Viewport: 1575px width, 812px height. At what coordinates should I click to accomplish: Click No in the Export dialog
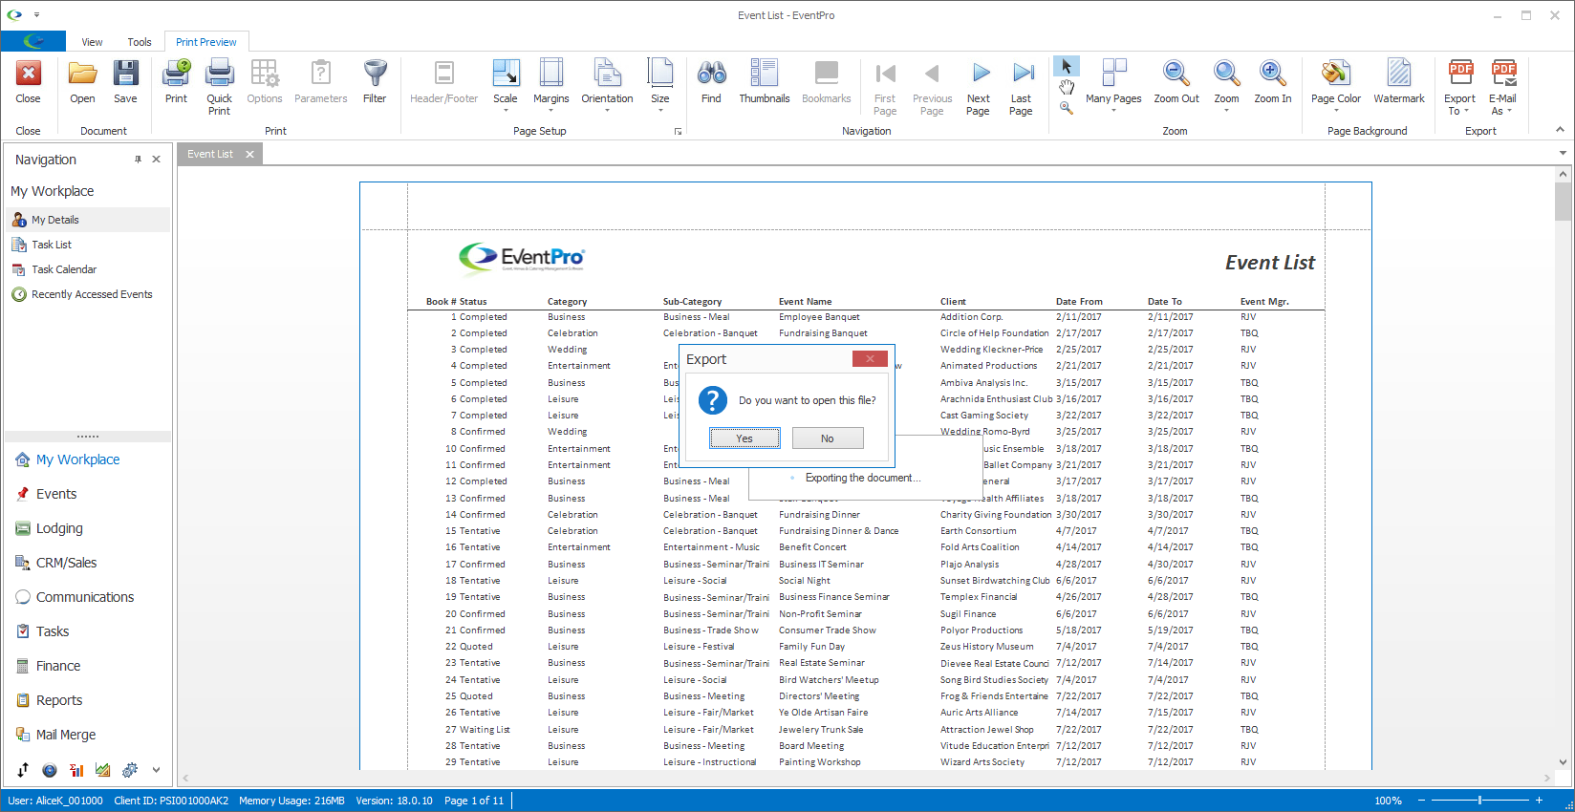coord(828,438)
